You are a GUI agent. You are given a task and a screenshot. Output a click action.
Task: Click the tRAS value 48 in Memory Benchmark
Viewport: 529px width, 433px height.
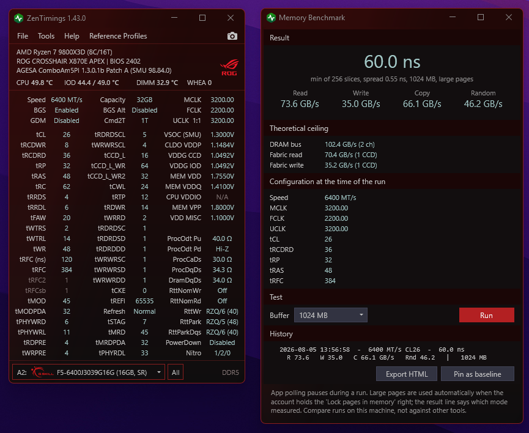click(328, 270)
